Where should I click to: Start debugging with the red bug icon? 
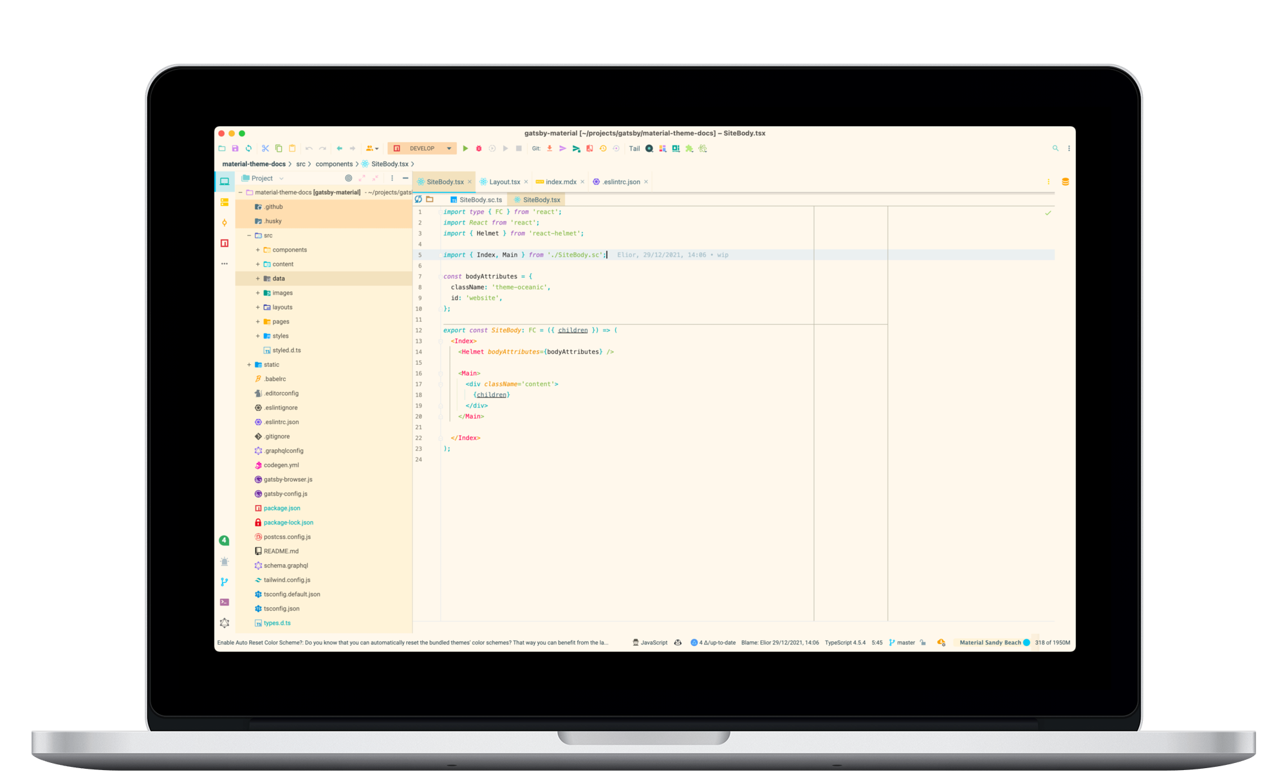(x=479, y=149)
